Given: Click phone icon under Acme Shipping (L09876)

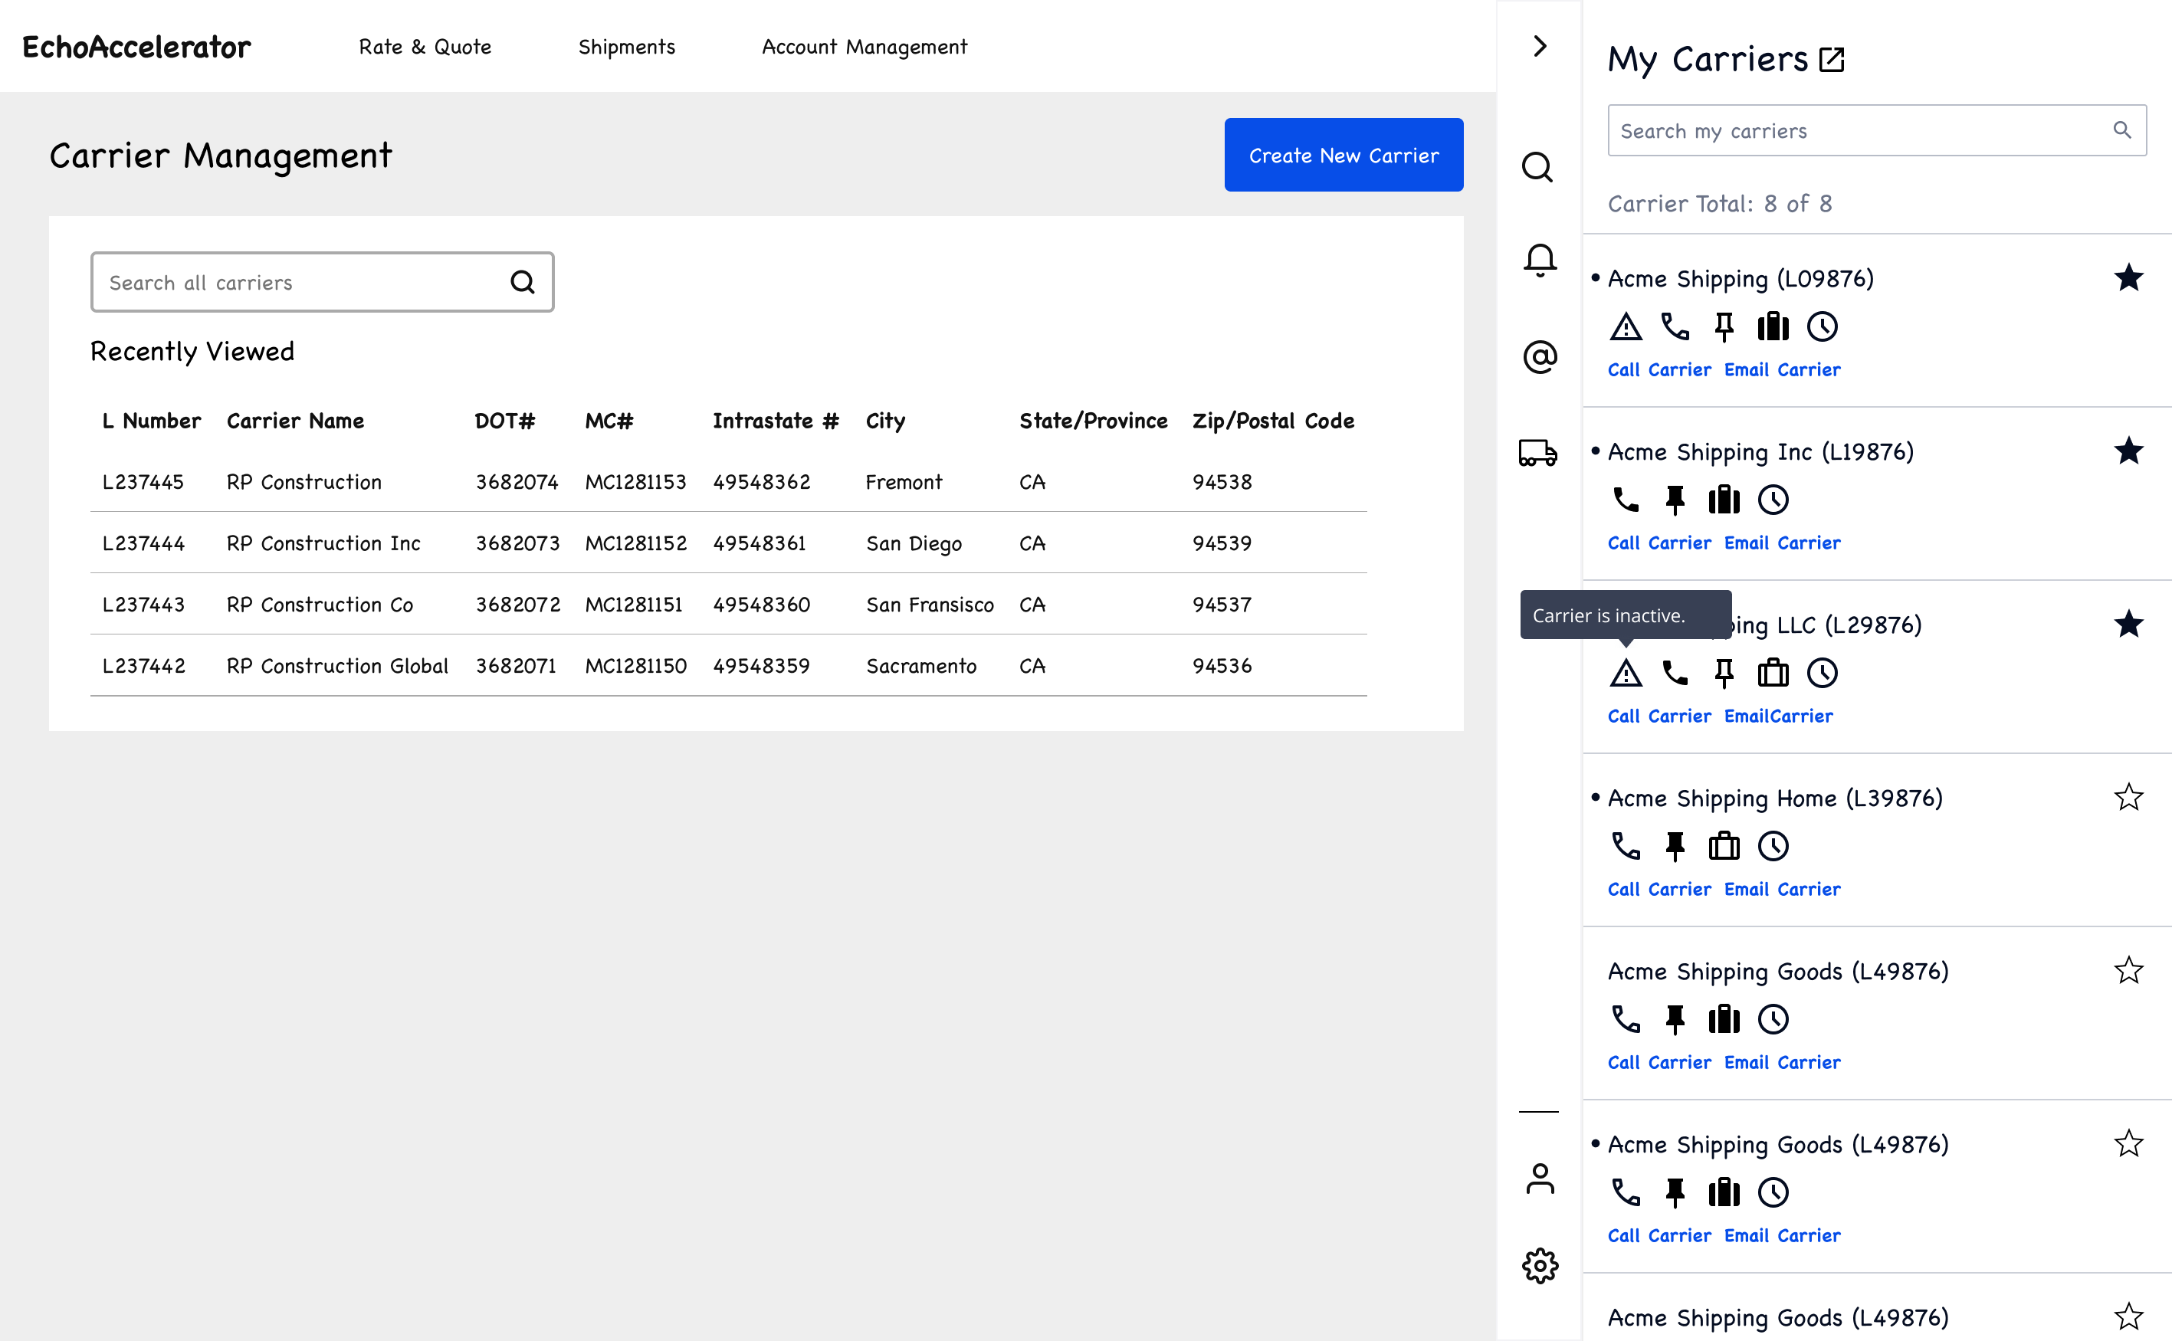Looking at the screenshot, I should point(1675,326).
